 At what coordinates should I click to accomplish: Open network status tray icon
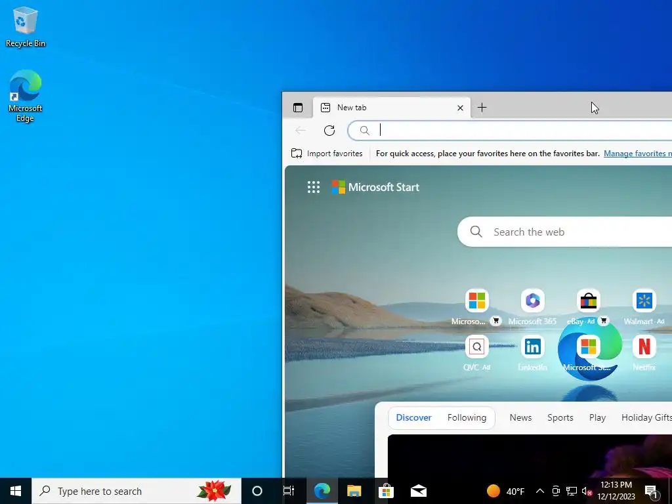pos(572,491)
